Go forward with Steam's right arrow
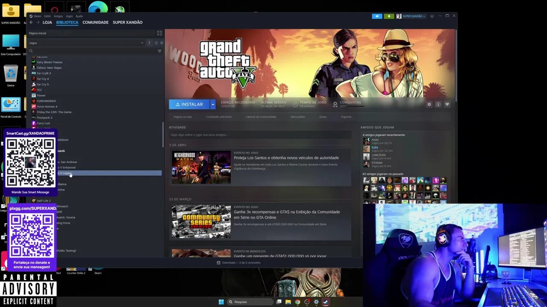This screenshot has width=547, height=307. tap(38, 22)
